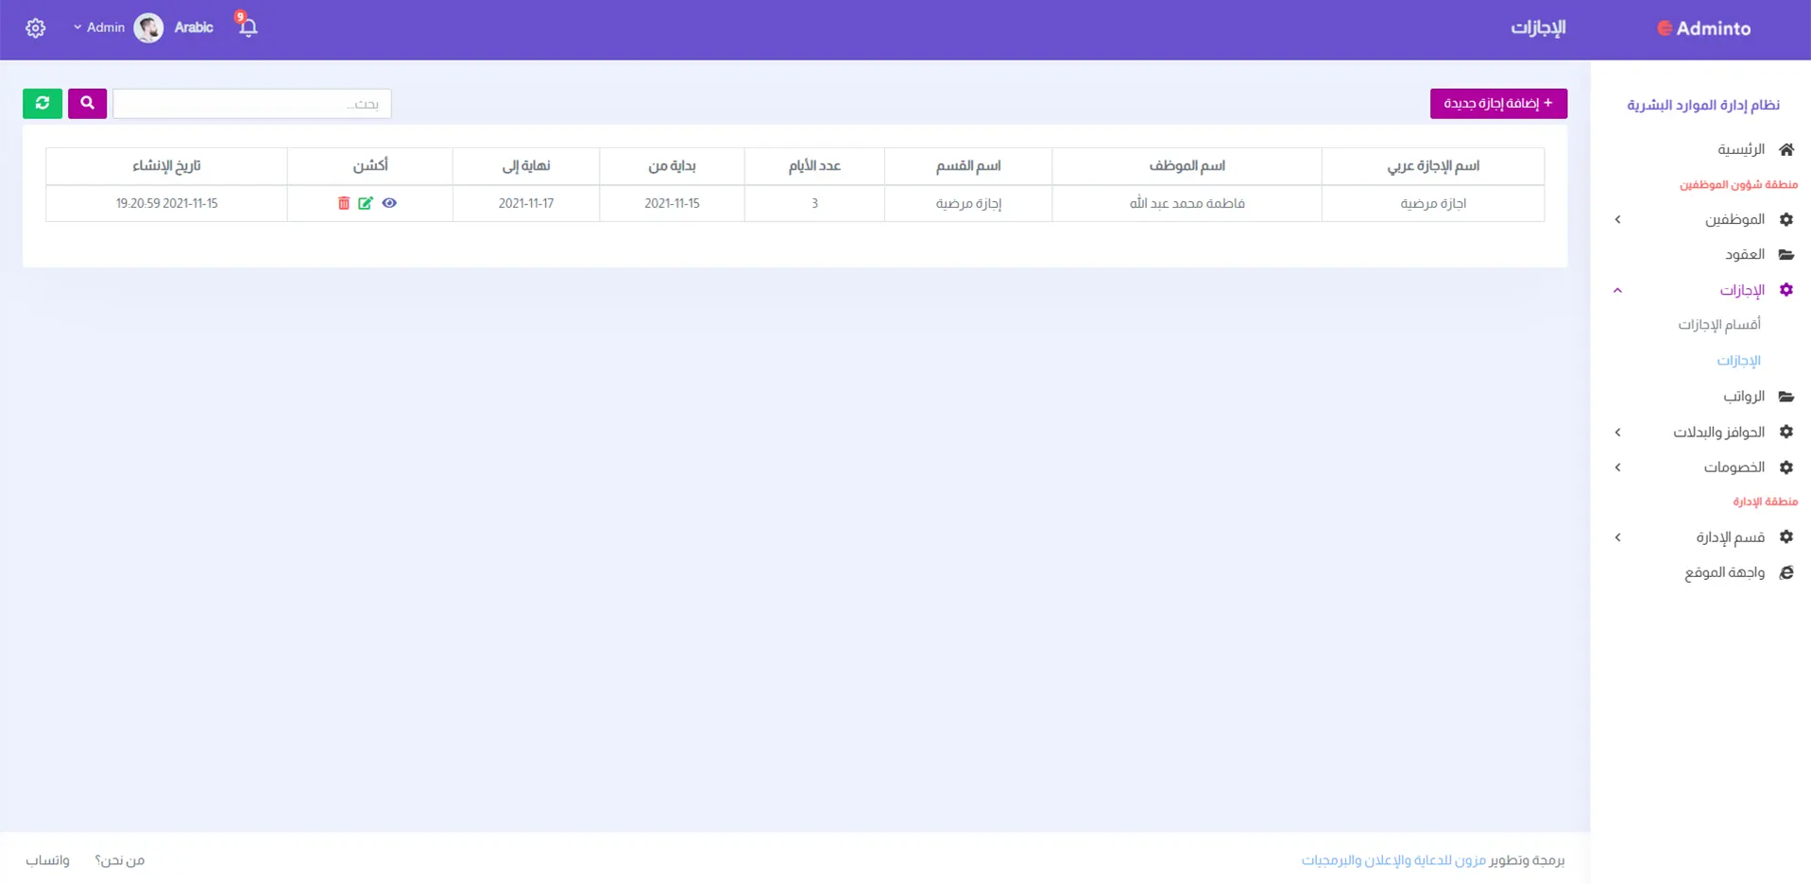
Task: Click the Admin user avatar picture
Action: pos(148,28)
